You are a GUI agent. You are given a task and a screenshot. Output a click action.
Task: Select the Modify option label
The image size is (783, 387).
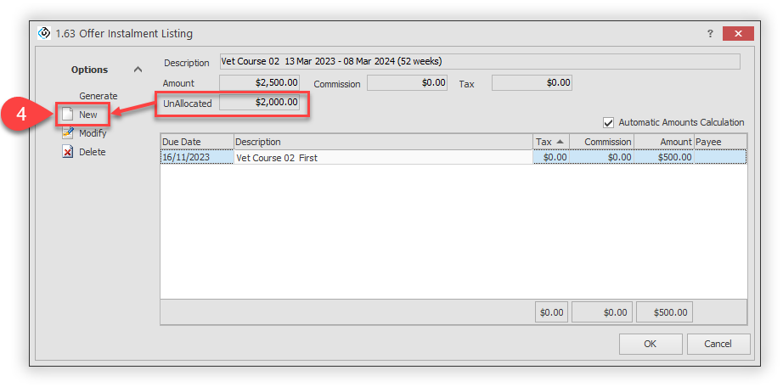[x=93, y=133]
